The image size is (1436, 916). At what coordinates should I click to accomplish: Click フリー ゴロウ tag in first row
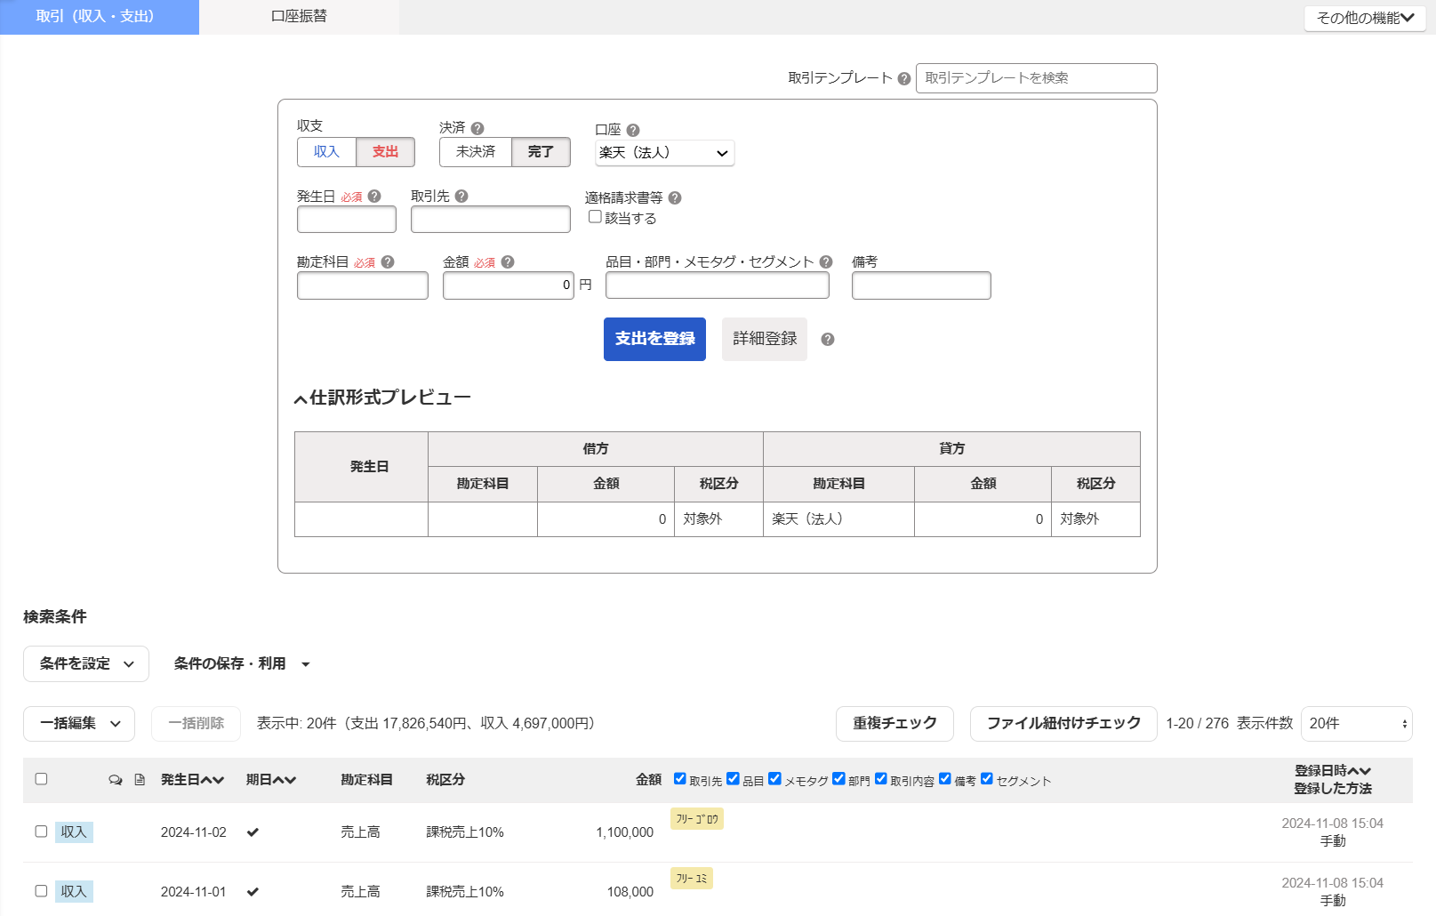(697, 819)
